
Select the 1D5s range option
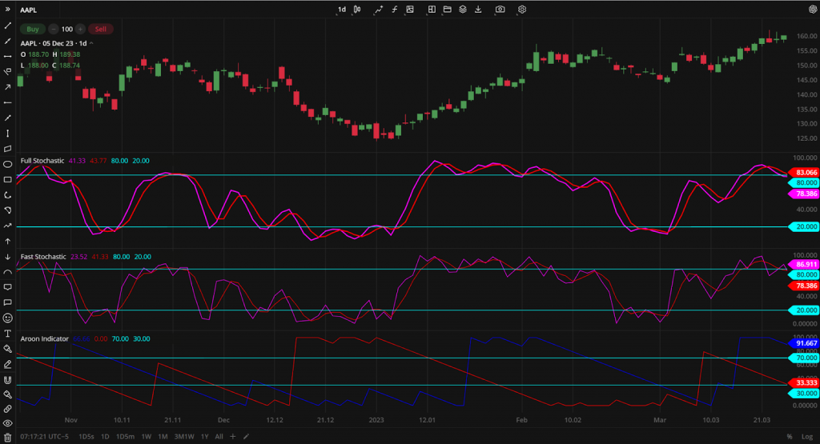(x=86, y=437)
